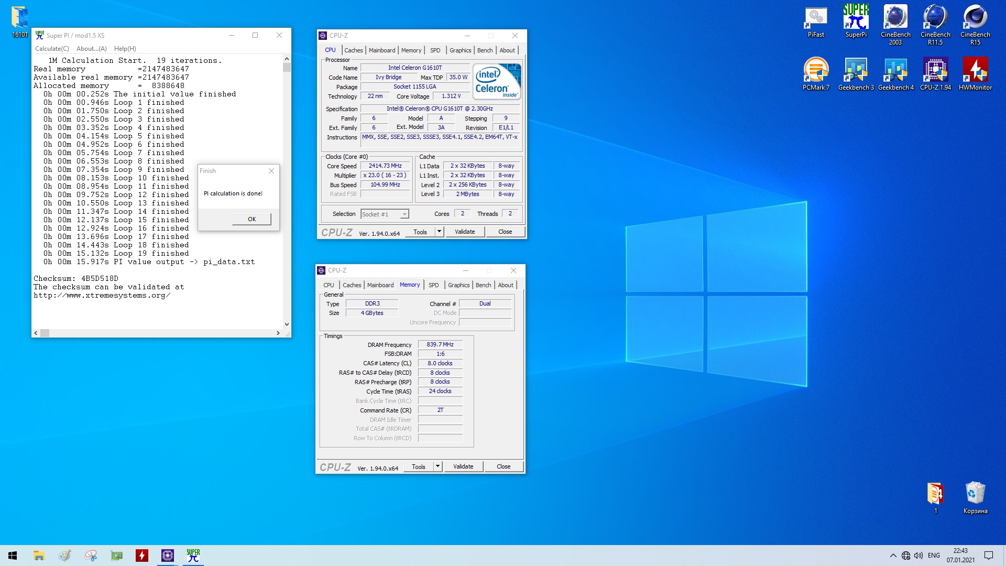Launch CineBench 2003 desktop icon

point(895,25)
